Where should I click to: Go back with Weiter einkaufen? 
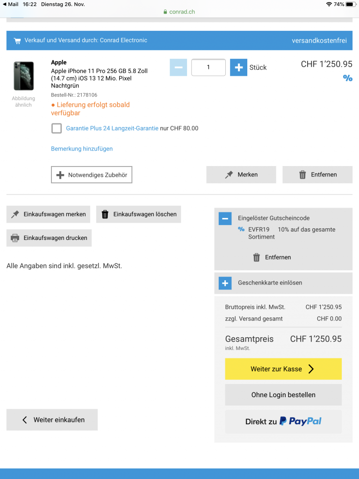(x=52, y=420)
